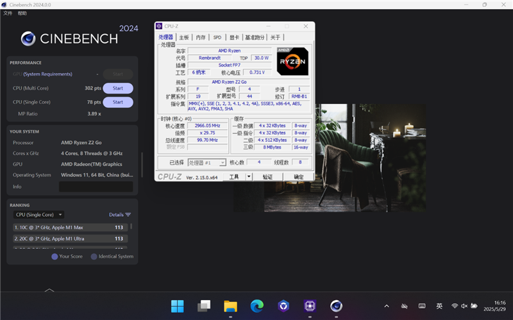Expand the 工具 dropdown arrow in CPU-Z
513x320 pixels.
pyautogui.click(x=249, y=177)
